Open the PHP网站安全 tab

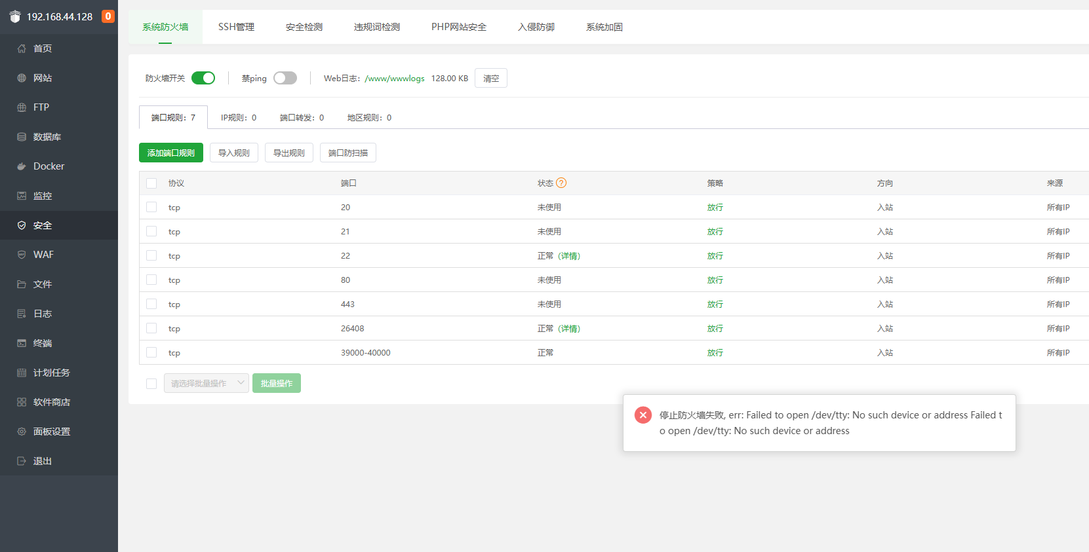tap(459, 27)
